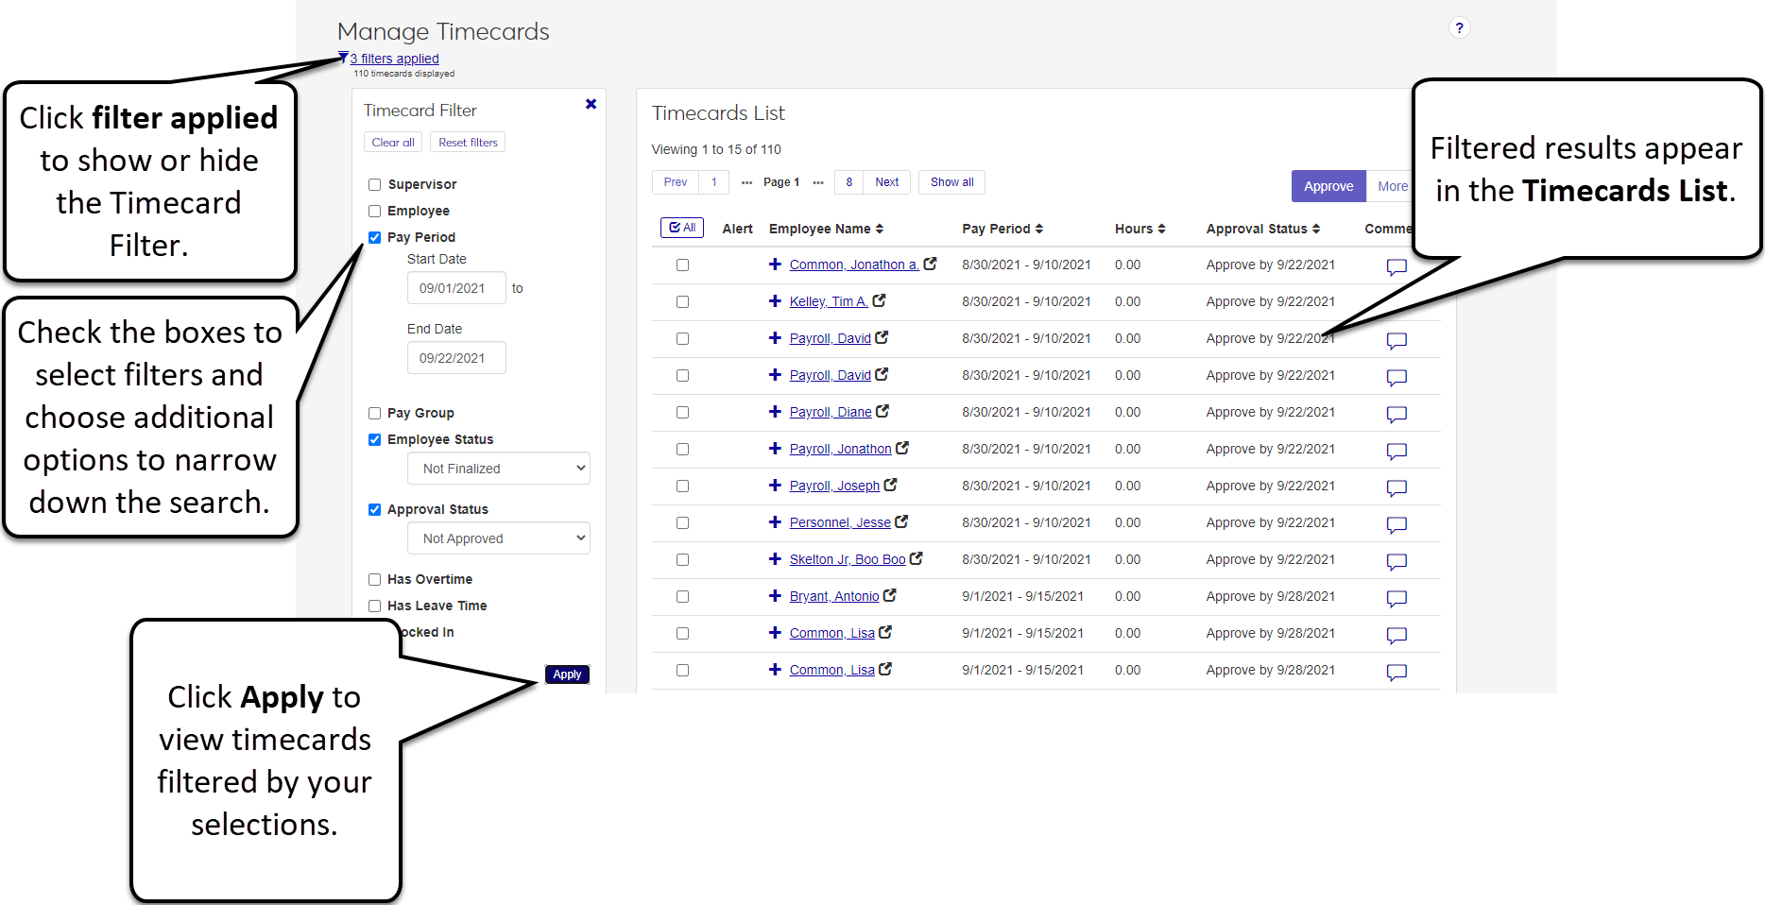Close the Timecard Filter panel

pyautogui.click(x=591, y=104)
